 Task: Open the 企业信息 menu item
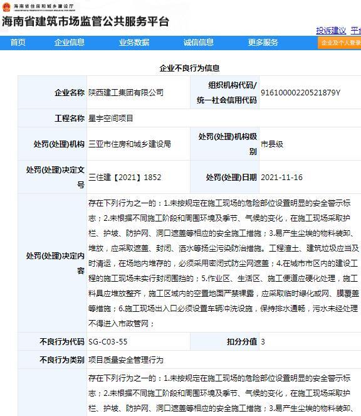(70, 43)
